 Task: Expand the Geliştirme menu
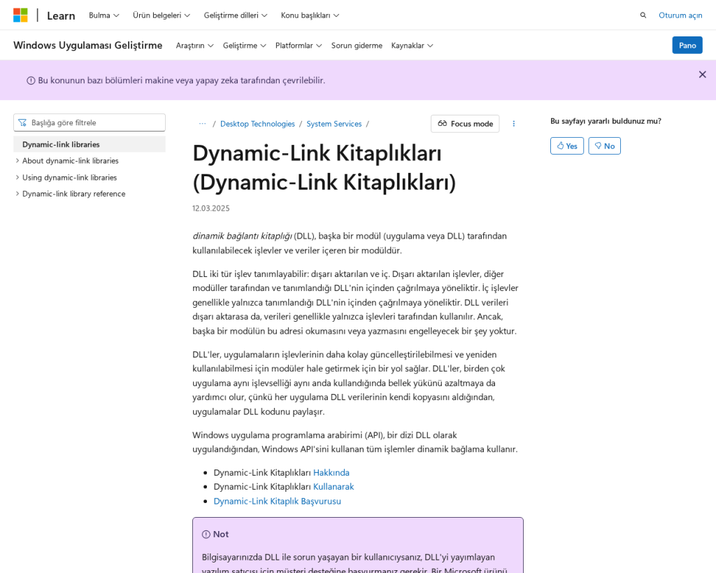[244, 45]
